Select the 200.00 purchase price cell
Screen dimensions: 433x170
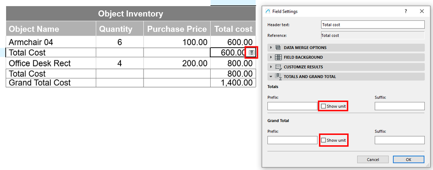[177, 63]
